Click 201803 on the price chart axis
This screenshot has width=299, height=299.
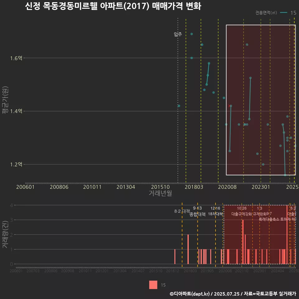pyautogui.click(x=194, y=187)
